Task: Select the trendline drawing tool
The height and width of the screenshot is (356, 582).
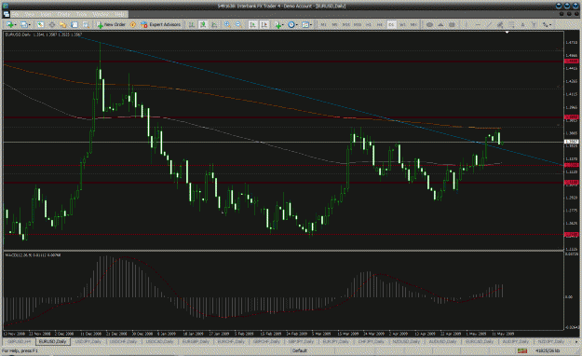Action: click(x=489, y=24)
